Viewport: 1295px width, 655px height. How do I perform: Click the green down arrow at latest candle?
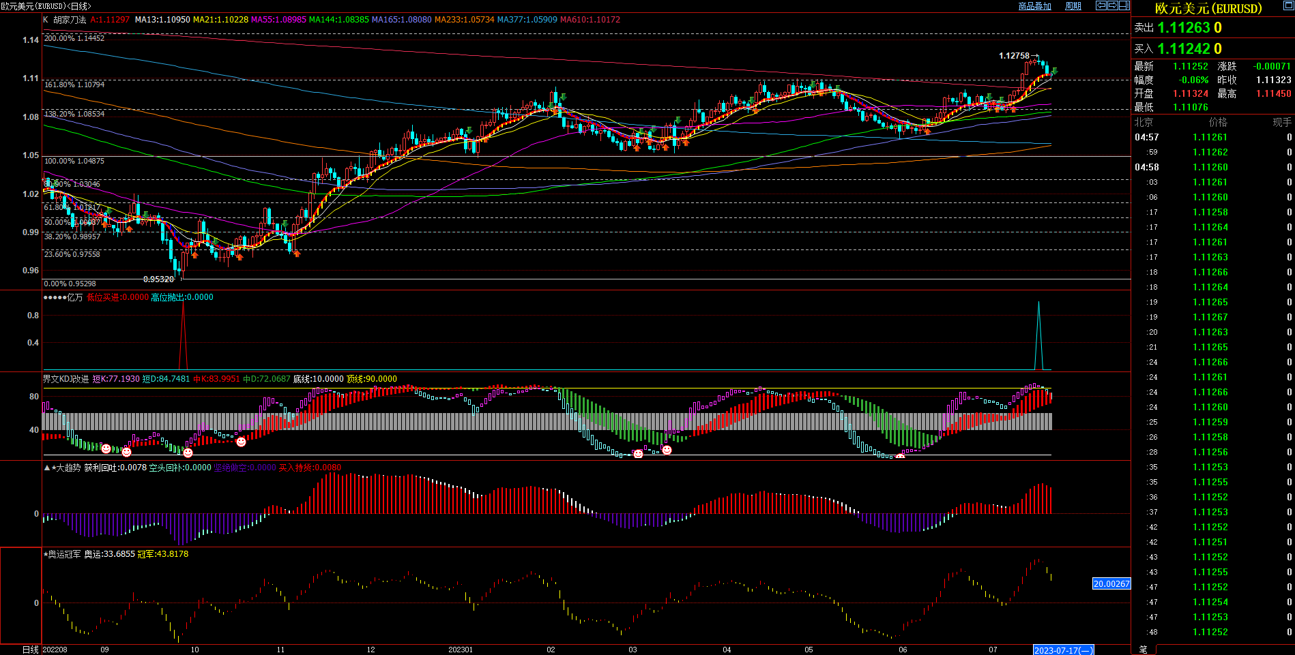coord(1054,71)
